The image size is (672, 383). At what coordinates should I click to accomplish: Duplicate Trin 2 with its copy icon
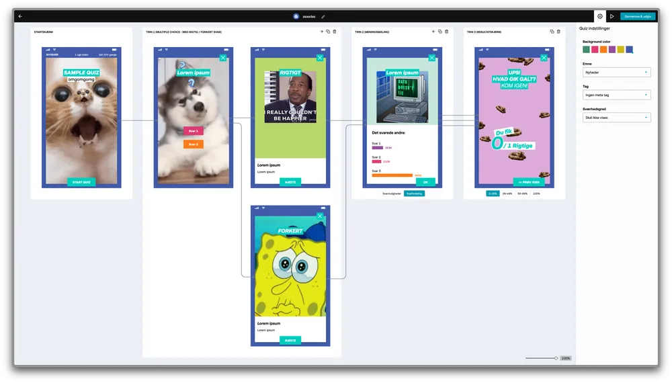[x=439, y=32]
